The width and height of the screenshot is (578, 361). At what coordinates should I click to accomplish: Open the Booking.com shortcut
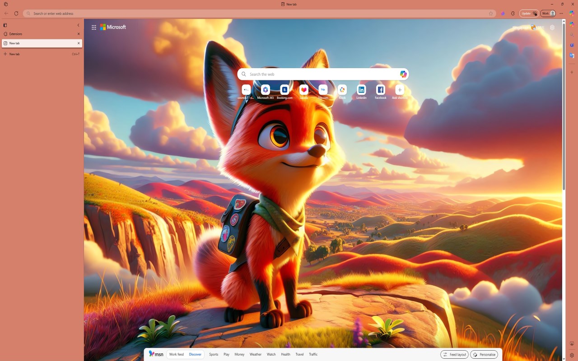284,92
